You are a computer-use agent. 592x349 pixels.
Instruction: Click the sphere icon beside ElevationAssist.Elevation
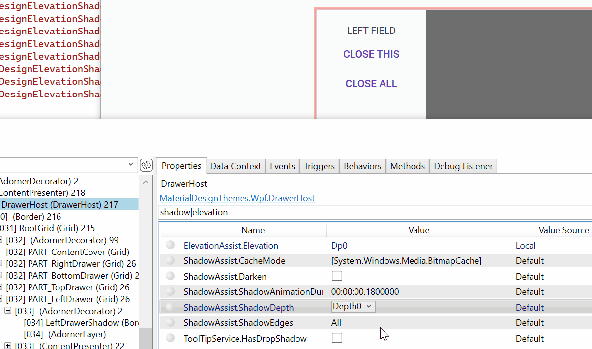pos(170,245)
